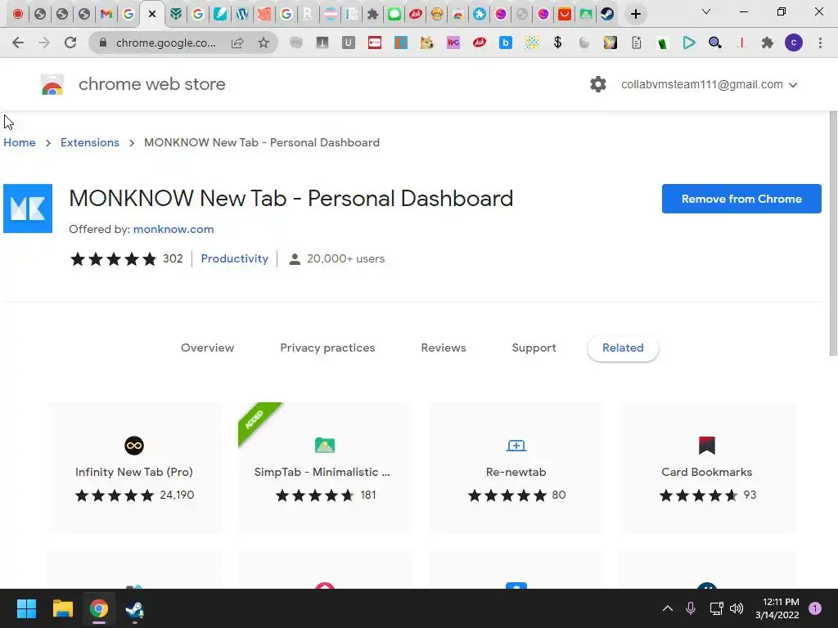
Task: Reload the current page
Action: 70,43
